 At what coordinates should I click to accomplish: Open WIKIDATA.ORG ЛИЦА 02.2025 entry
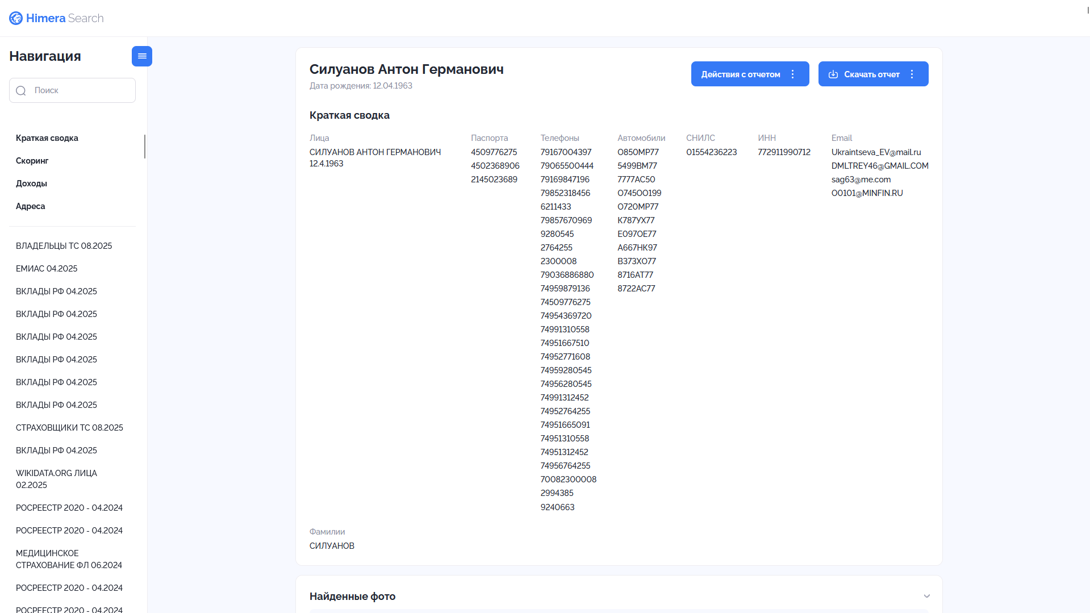(56, 479)
